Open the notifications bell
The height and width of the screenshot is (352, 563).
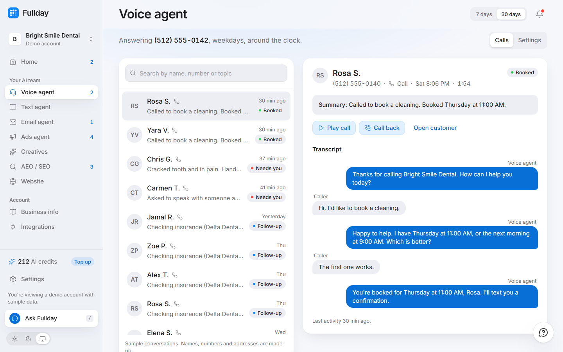[540, 14]
